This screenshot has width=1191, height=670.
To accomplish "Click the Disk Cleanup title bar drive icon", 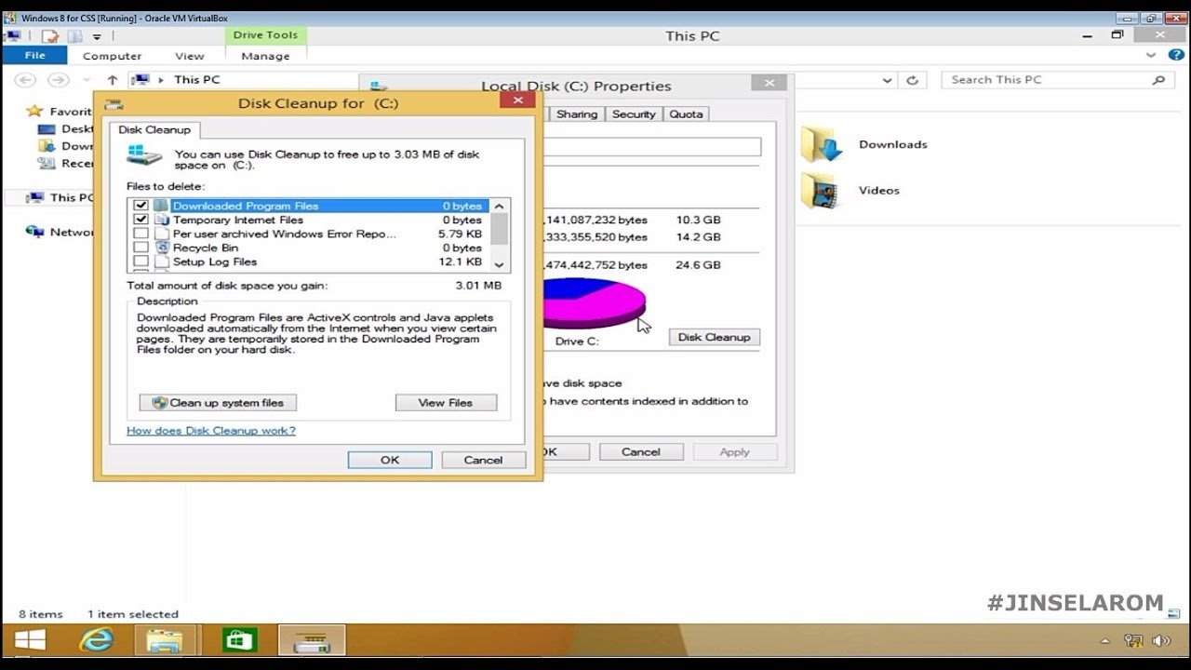I will tap(114, 103).
